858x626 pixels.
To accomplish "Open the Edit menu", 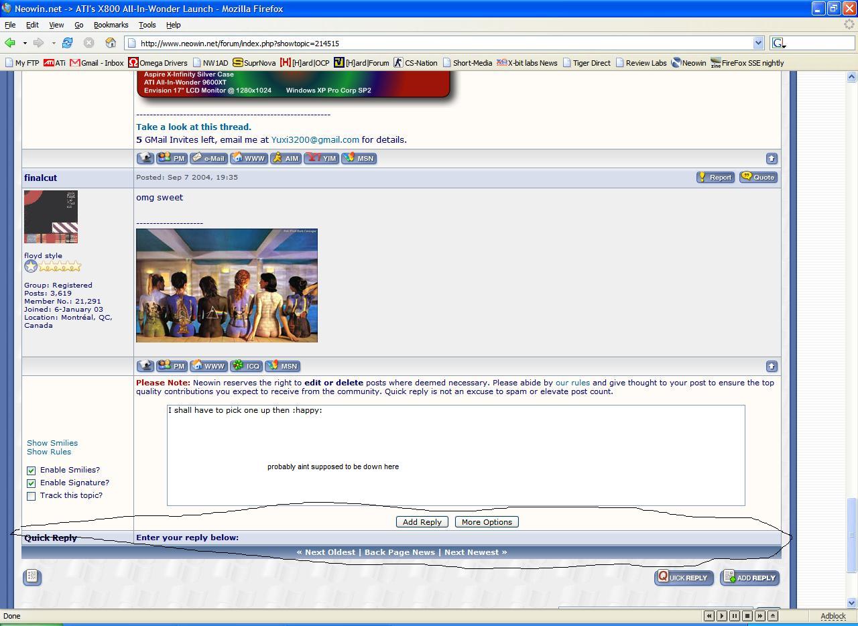I will click(x=32, y=25).
